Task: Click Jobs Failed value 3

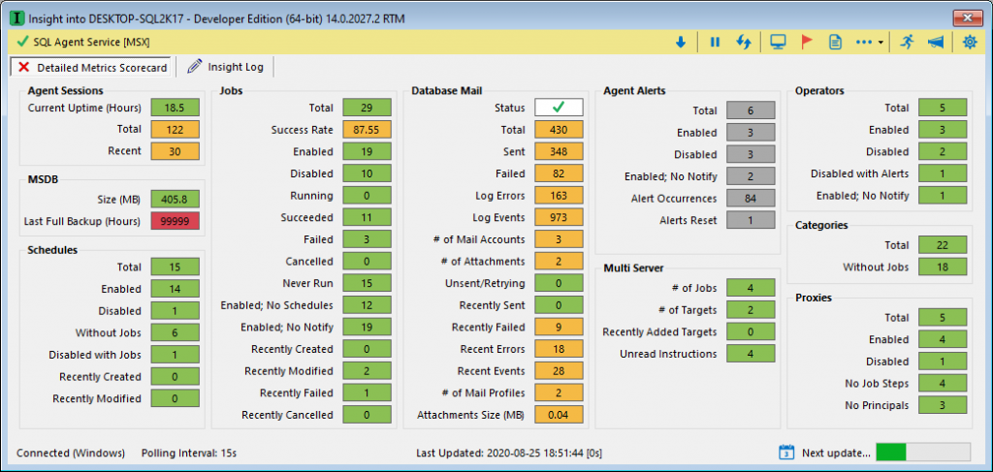Action: [367, 239]
